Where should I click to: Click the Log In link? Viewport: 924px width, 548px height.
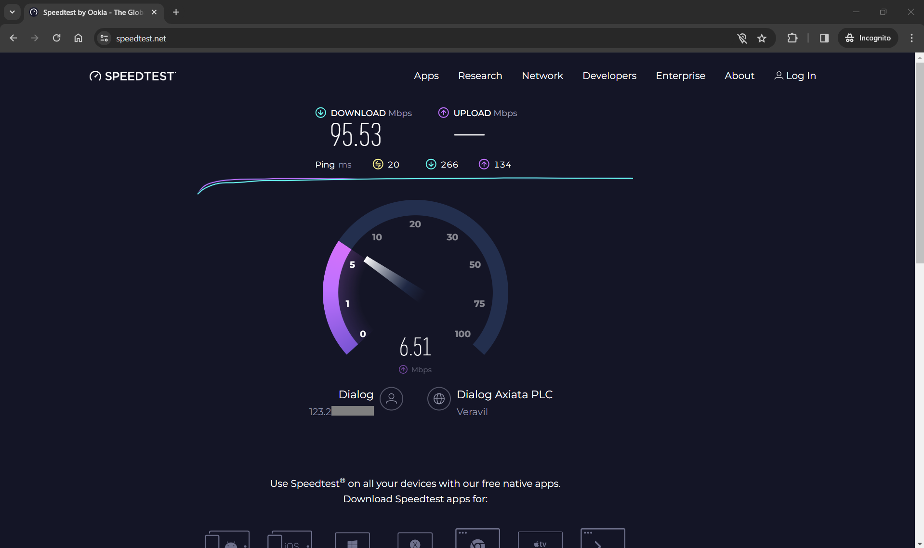795,76
